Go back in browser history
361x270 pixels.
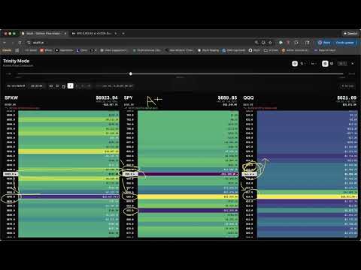pyautogui.click(x=5, y=43)
